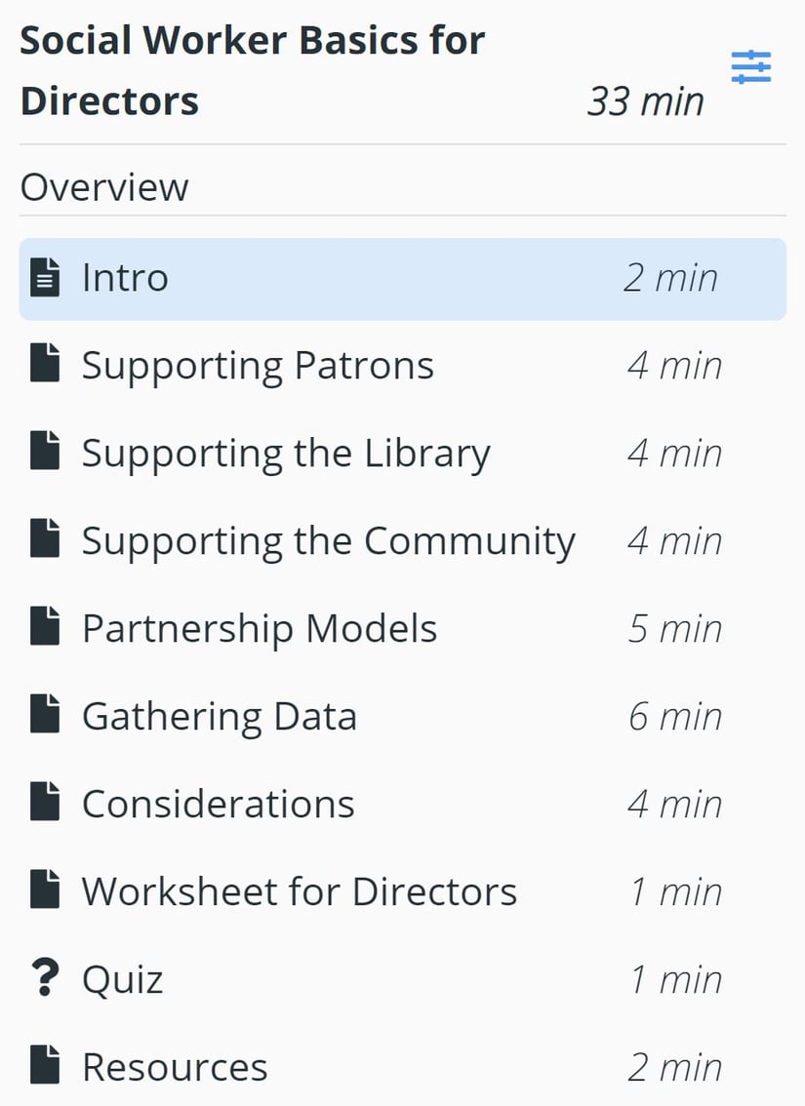Open the Partnership Models lesson
The width and height of the screenshot is (805, 1106).
tap(259, 628)
